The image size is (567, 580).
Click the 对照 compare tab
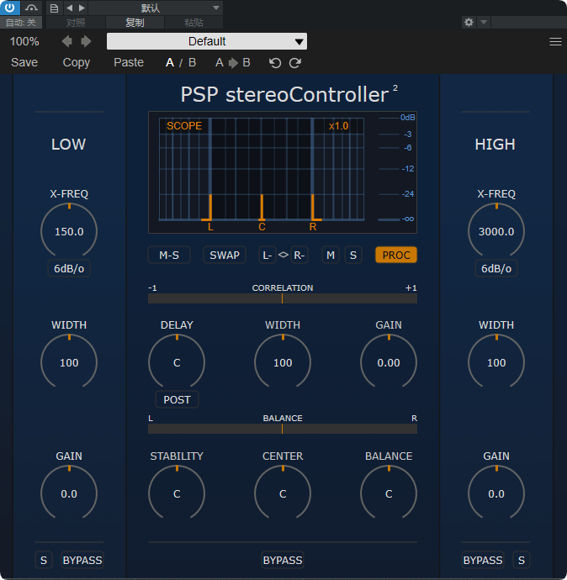point(76,23)
